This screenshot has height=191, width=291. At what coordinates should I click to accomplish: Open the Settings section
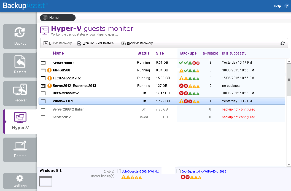click(x=20, y=181)
